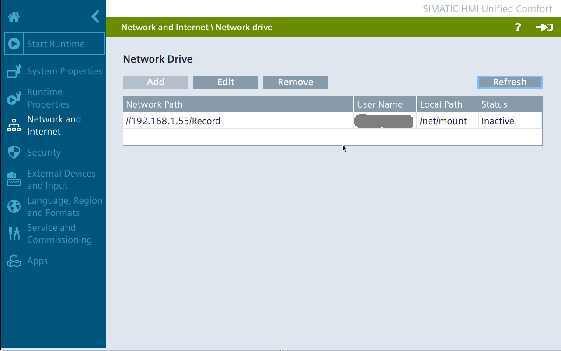This screenshot has height=351, width=561.
Task: Open the Runtime Properties icon
Action: 14,98
